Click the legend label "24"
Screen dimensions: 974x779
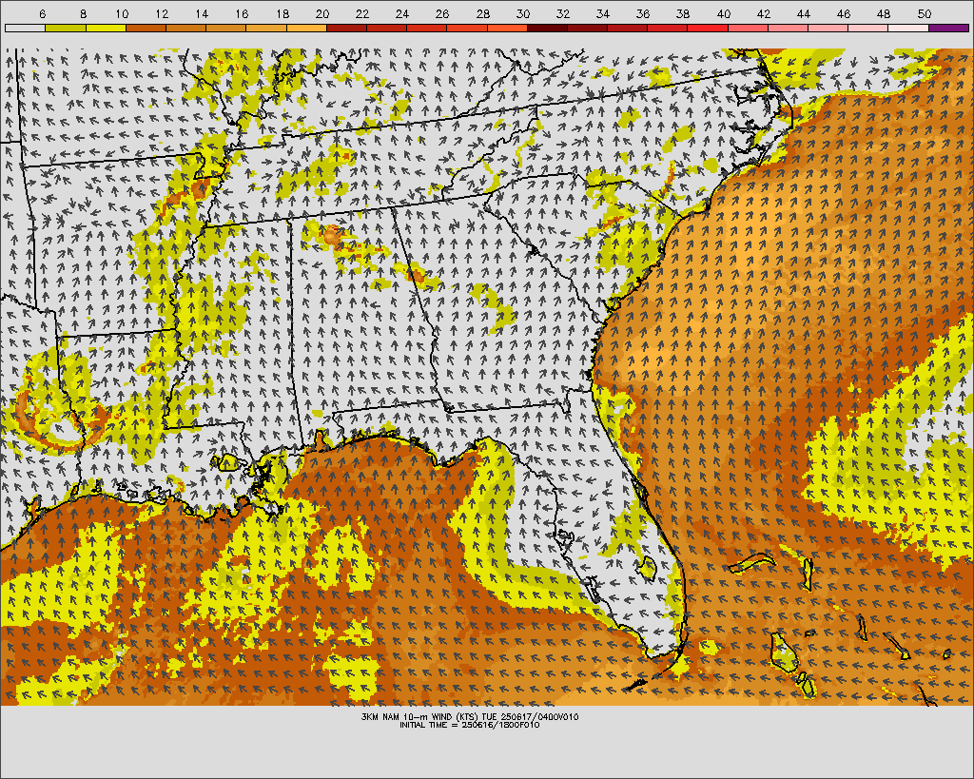coord(402,13)
